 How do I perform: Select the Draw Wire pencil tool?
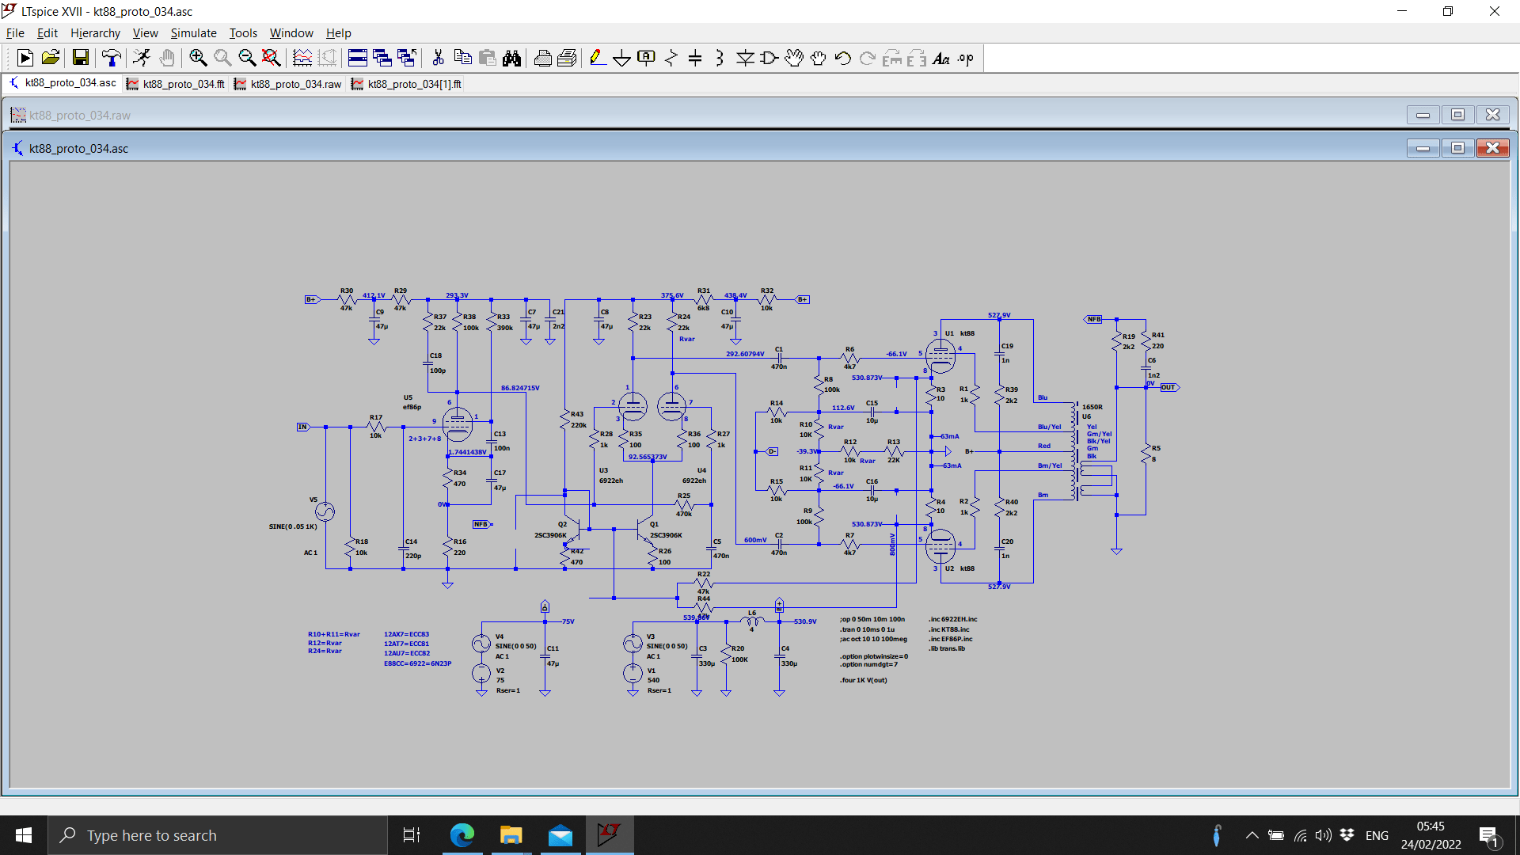[598, 58]
